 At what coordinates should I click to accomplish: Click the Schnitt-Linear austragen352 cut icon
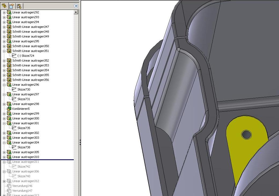(9, 61)
